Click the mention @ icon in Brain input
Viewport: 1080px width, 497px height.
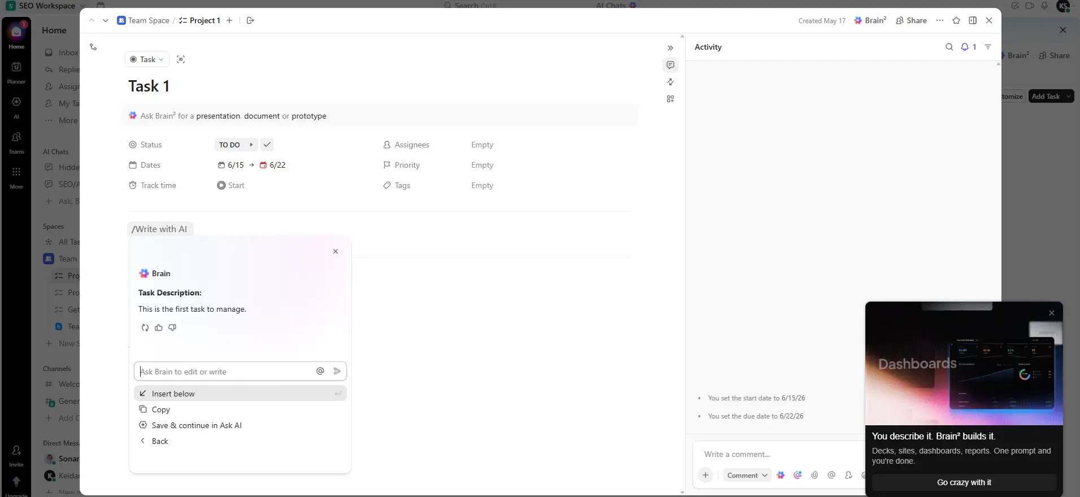point(320,371)
